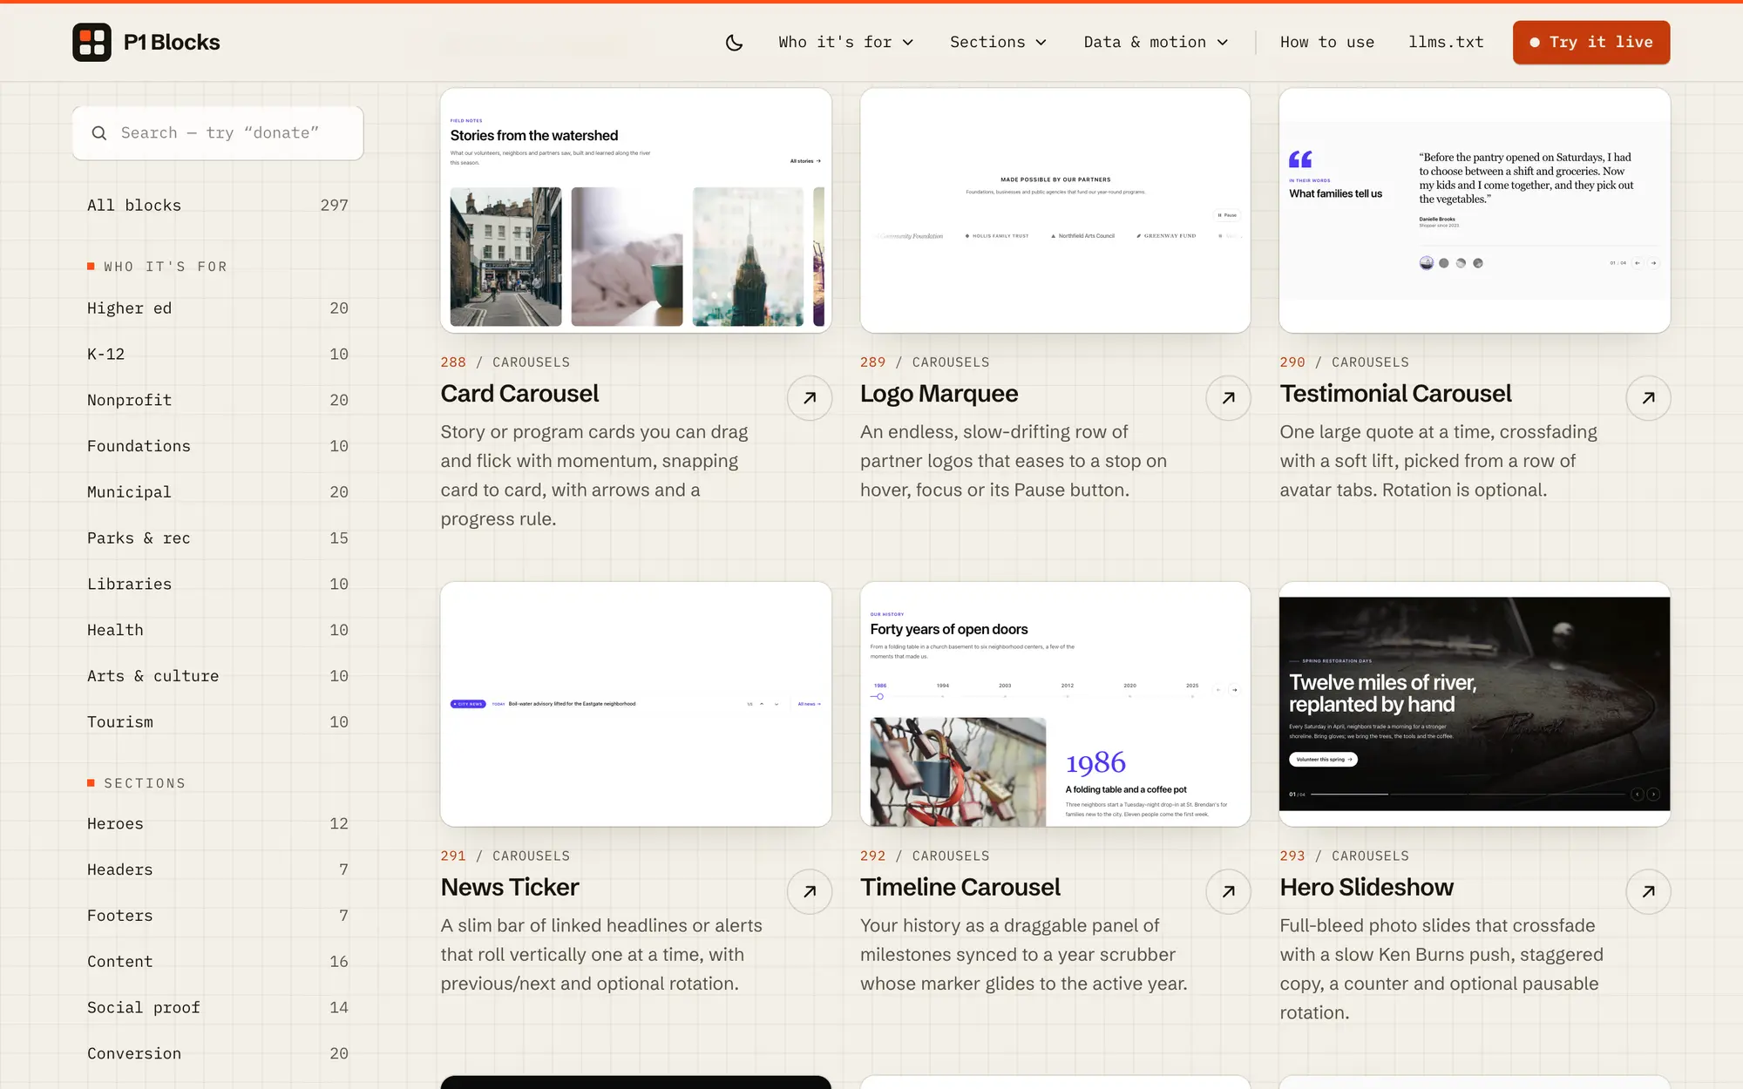Open the Logo Marquee preview thumbnail

click(1055, 210)
